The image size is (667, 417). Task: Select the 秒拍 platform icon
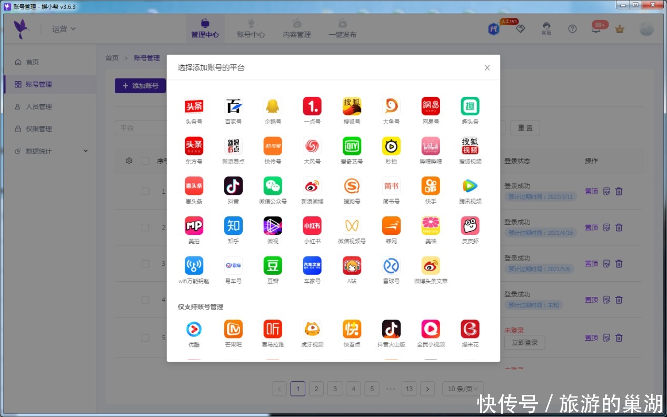pos(391,146)
